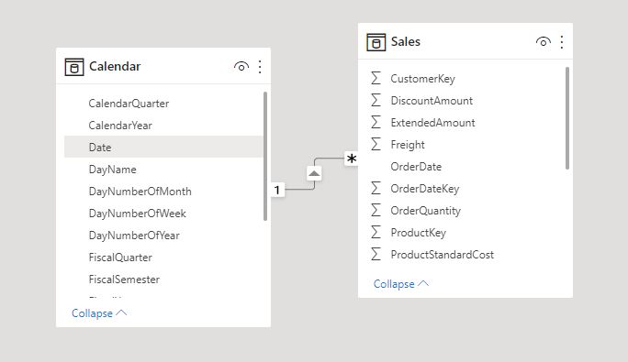Select the DayNumberOfWeek field
The width and height of the screenshot is (628, 362).
163,214
